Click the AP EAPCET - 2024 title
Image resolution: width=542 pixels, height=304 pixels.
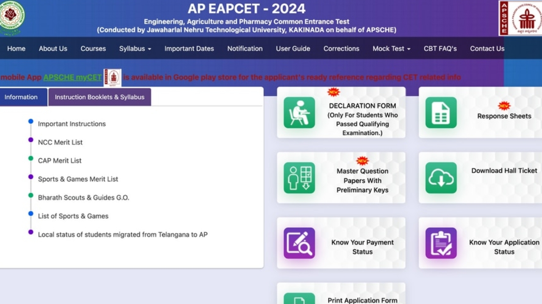click(246, 8)
